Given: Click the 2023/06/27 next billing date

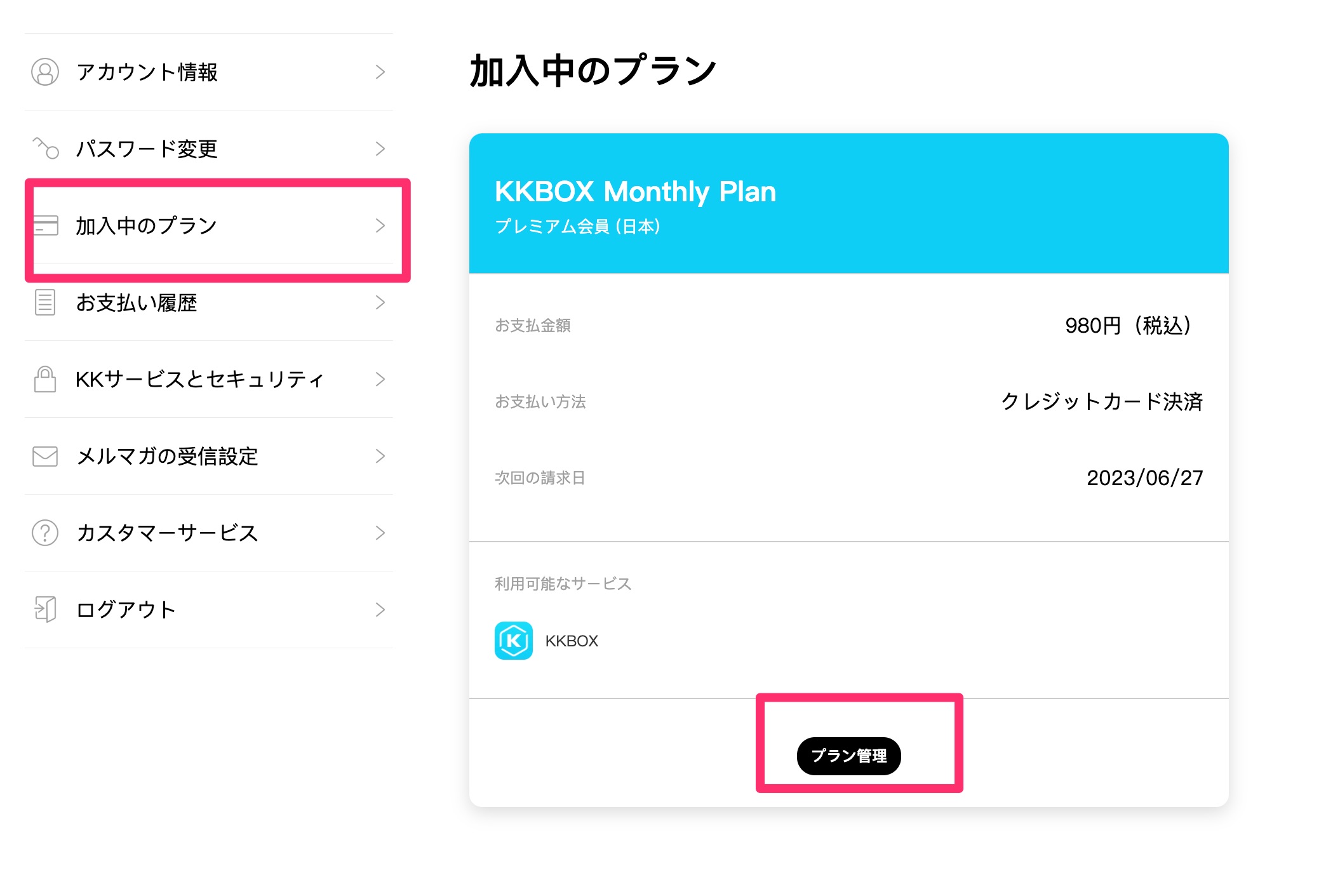Looking at the screenshot, I should (1144, 477).
